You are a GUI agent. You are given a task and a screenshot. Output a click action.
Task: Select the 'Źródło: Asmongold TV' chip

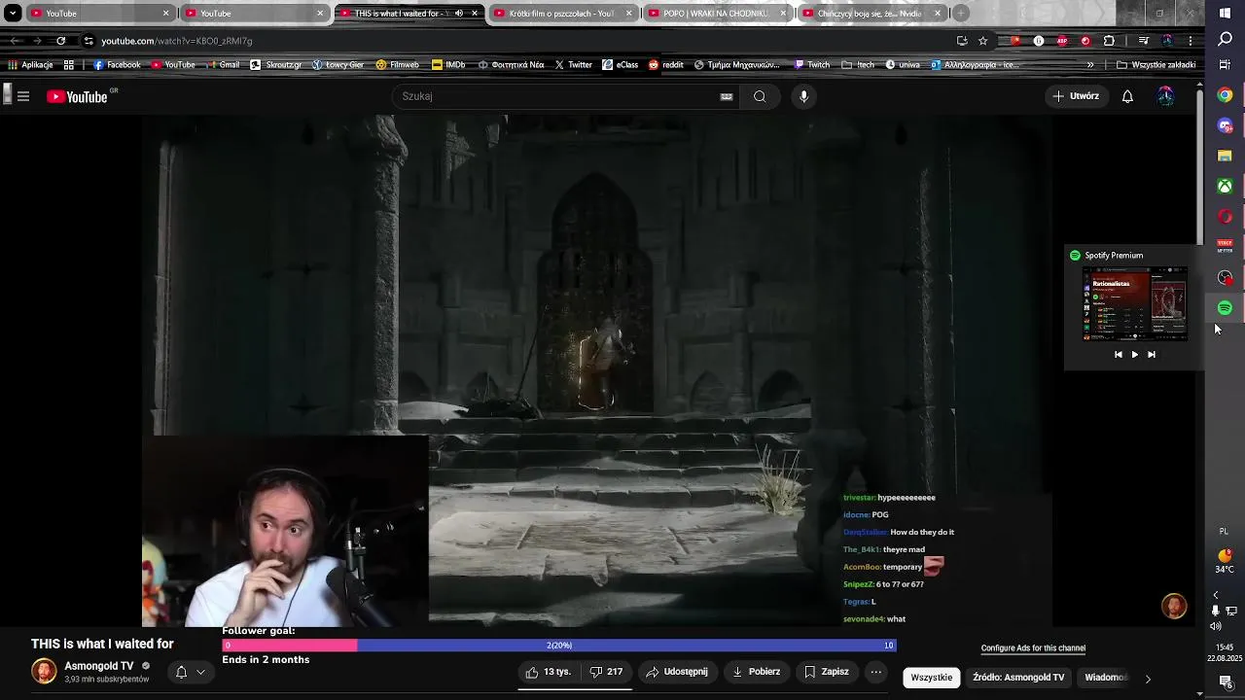pyautogui.click(x=1018, y=678)
